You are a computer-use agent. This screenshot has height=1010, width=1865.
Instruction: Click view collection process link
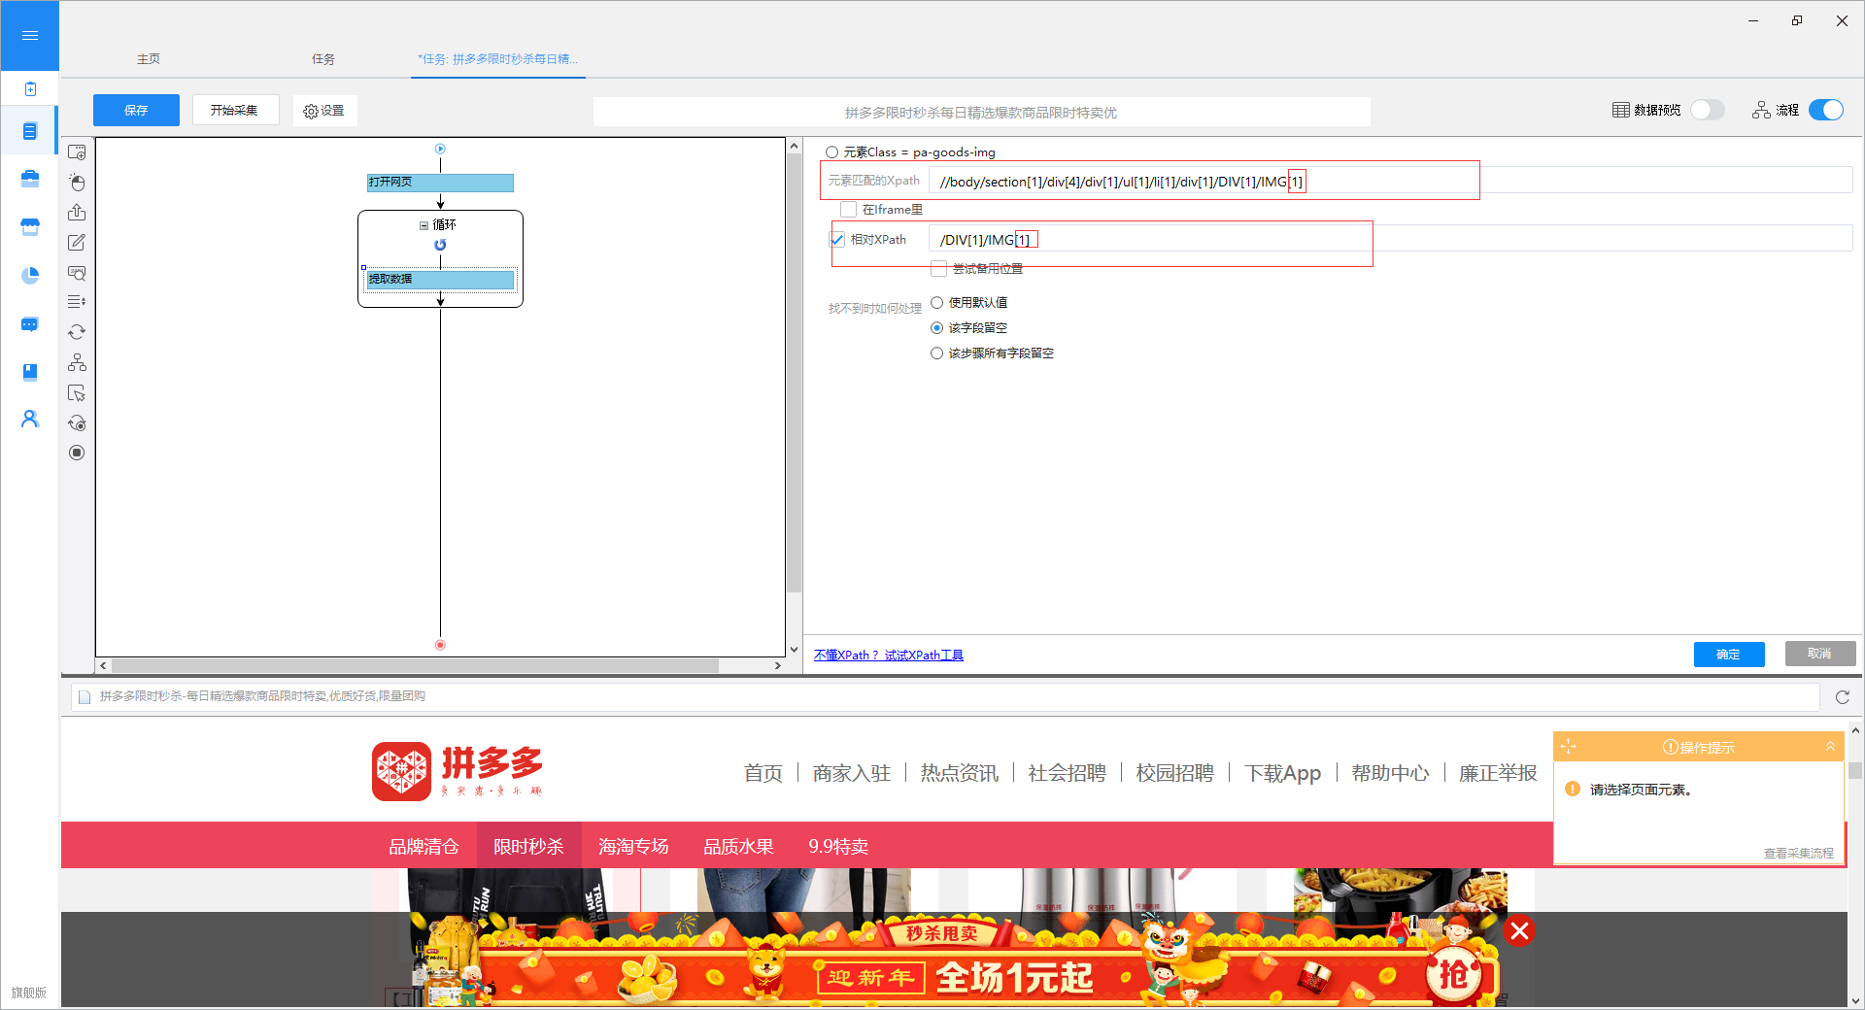1798,854
